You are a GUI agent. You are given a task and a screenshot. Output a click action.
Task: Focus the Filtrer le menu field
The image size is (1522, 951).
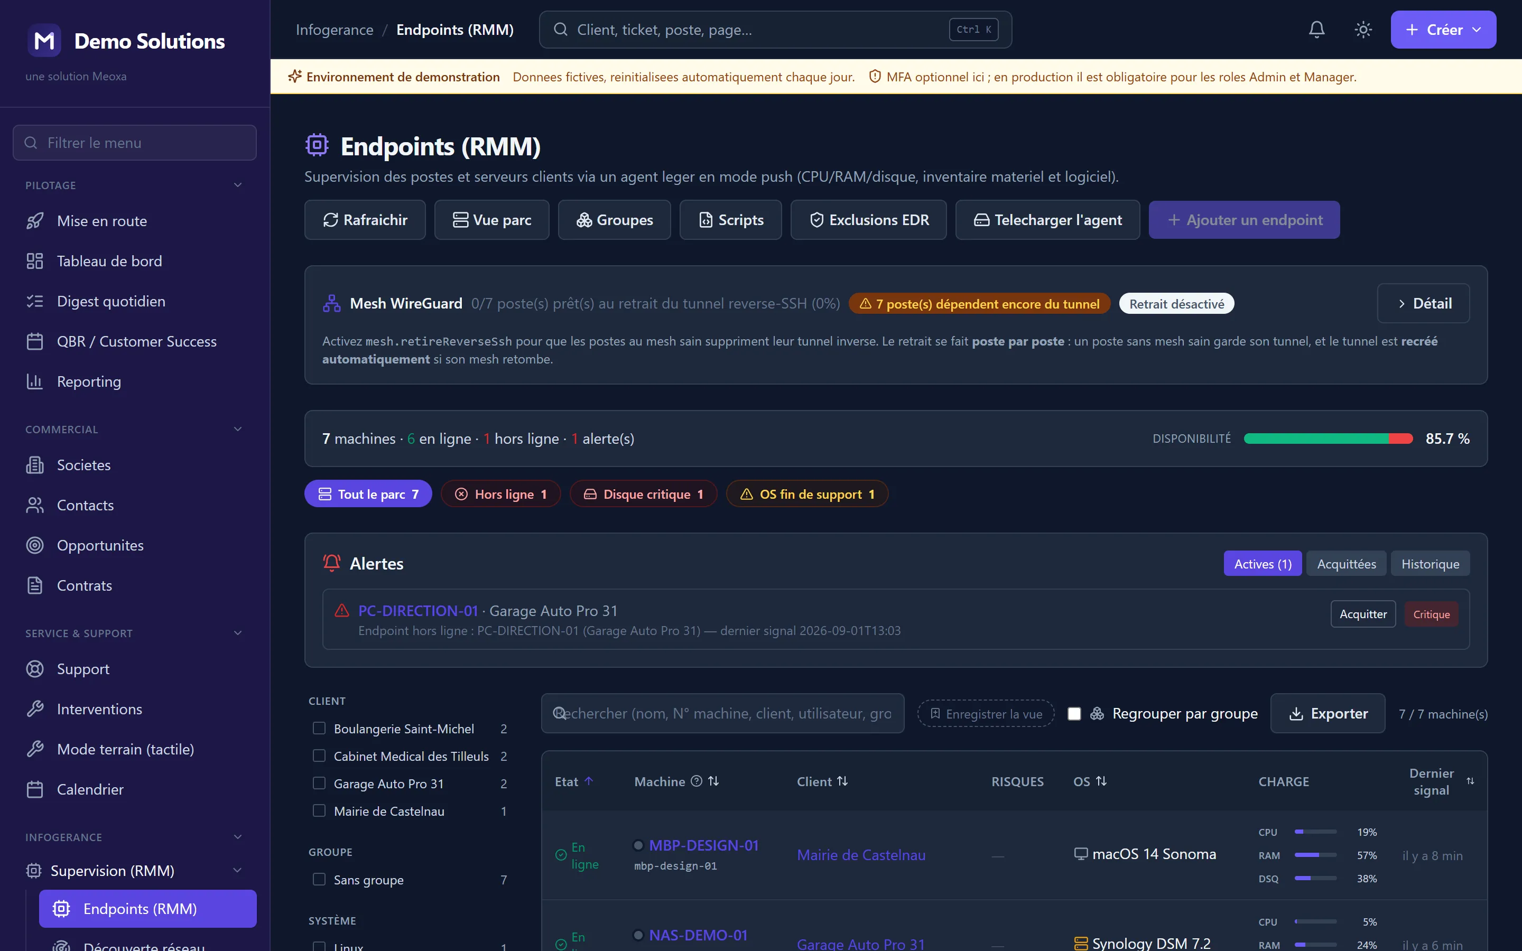[135, 143]
